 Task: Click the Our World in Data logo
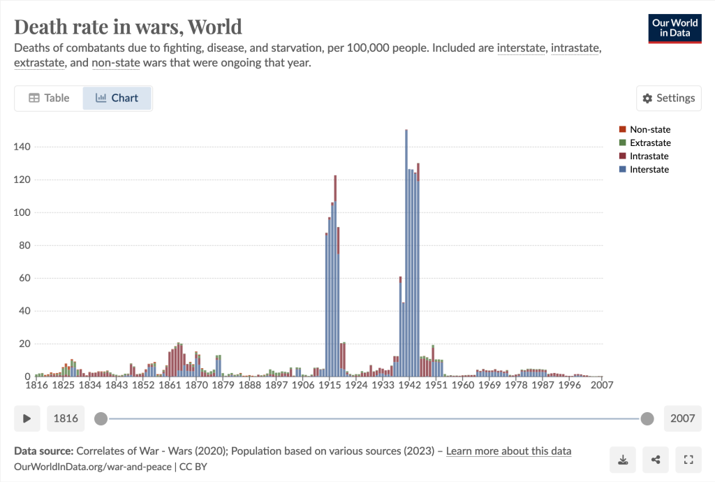[675, 28]
